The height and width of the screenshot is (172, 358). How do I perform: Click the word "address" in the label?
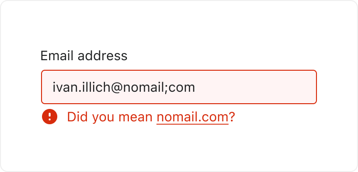[x=103, y=56]
